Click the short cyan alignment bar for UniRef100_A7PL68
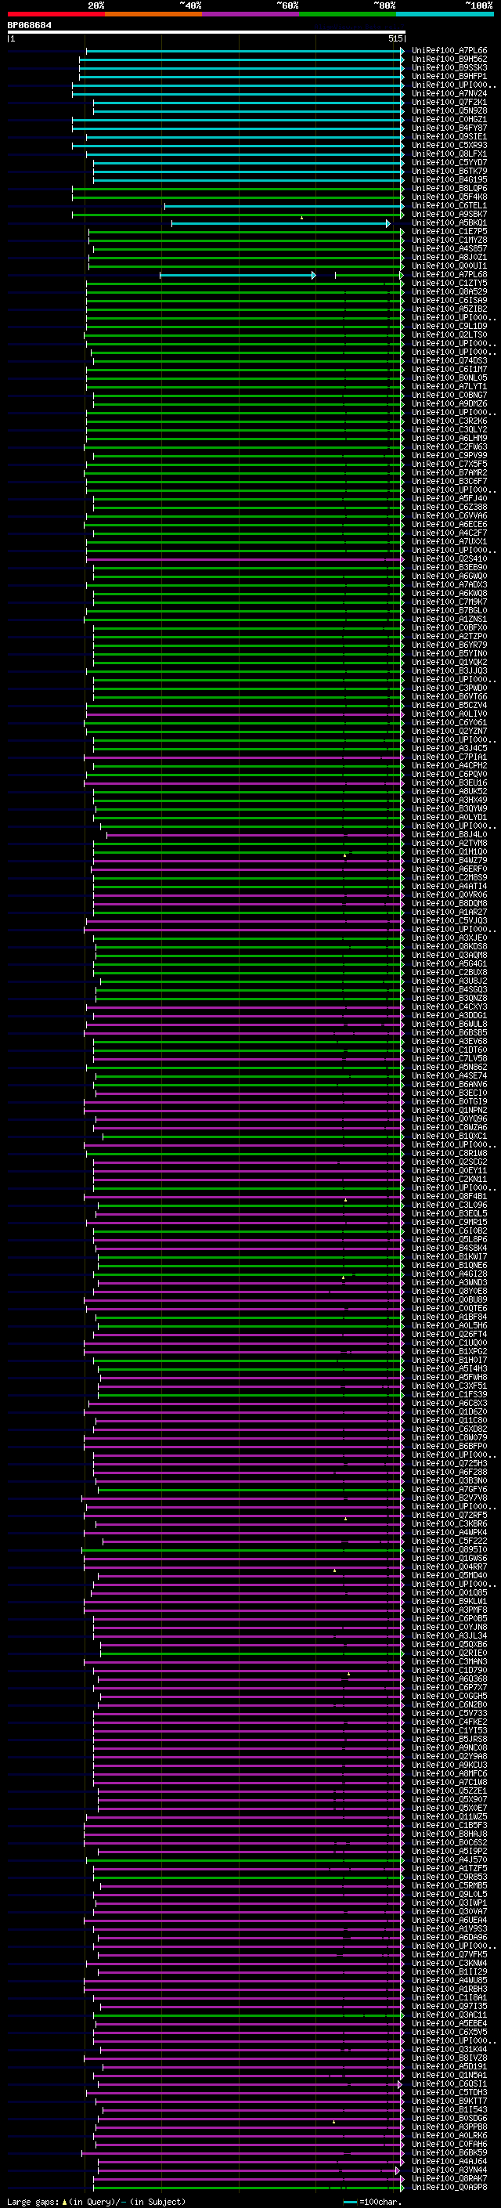 (237, 275)
